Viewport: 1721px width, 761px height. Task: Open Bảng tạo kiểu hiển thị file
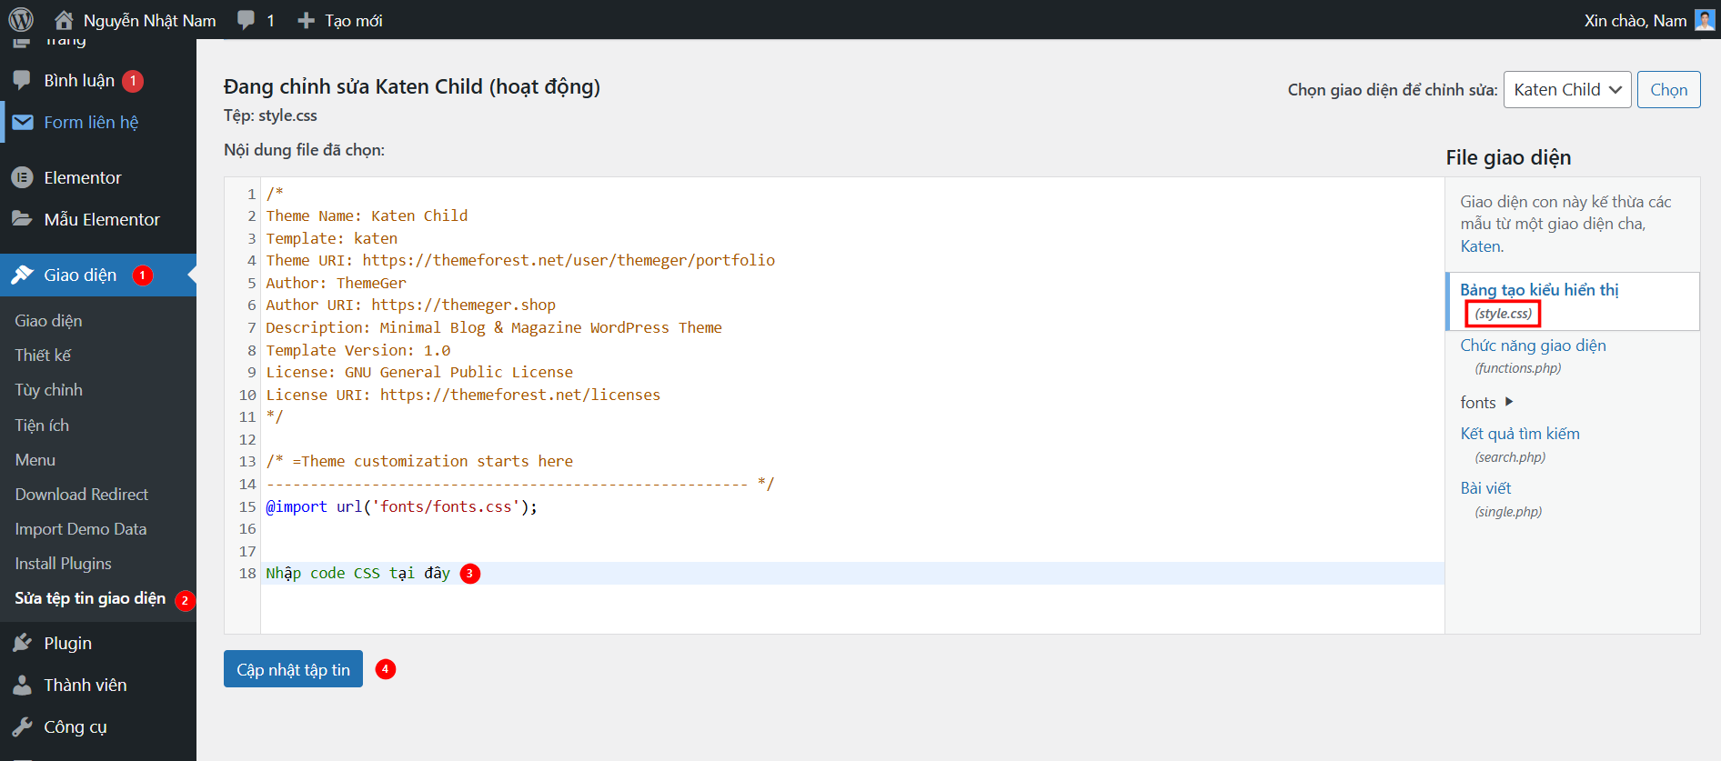[1539, 290]
